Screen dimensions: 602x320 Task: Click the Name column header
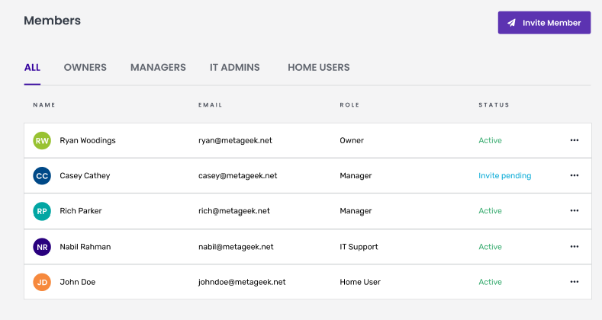click(x=44, y=104)
